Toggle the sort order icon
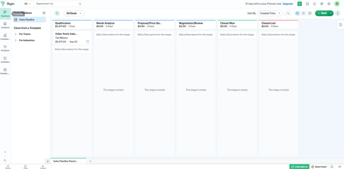 [288, 13]
